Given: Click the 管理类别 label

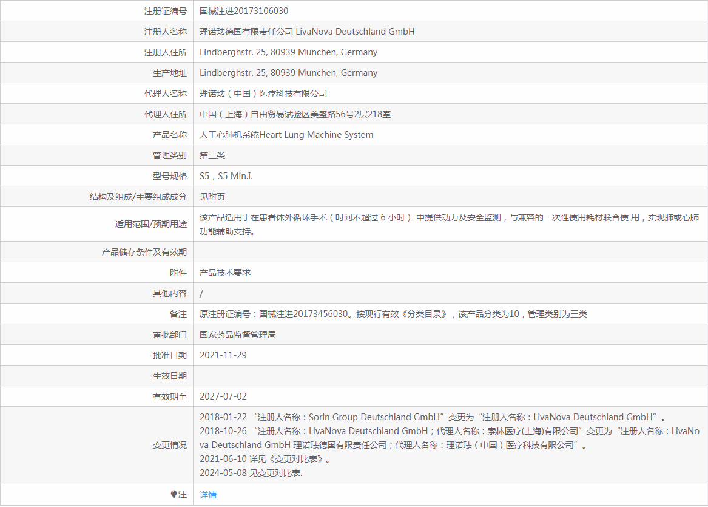Looking at the screenshot, I should [170, 155].
